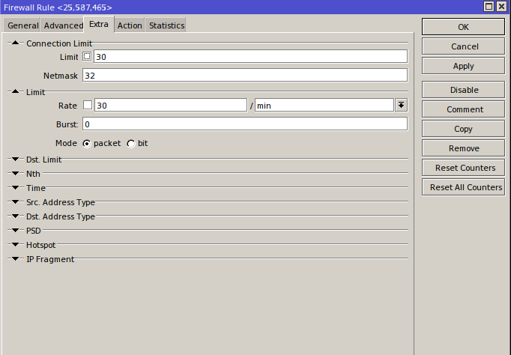Open the rate time unit dropdown arrow
The height and width of the screenshot is (355, 511).
pos(401,105)
